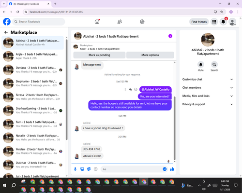The image size is (242, 193).
Task: Open the Groups icon in top navigation
Action: pyautogui.click(x=142, y=22)
